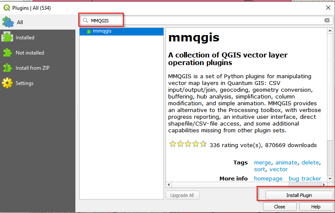Screen dimensions: 335x213
Task: Open the plugin manager Settings tab
Action: [38, 83]
